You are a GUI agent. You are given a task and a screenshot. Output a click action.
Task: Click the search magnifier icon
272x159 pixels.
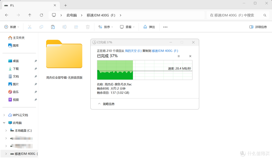click(265, 15)
